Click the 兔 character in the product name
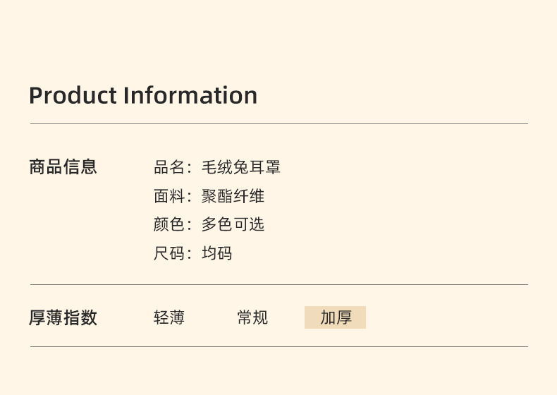This screenshot has width=557, height=395. tap(241, 168)
